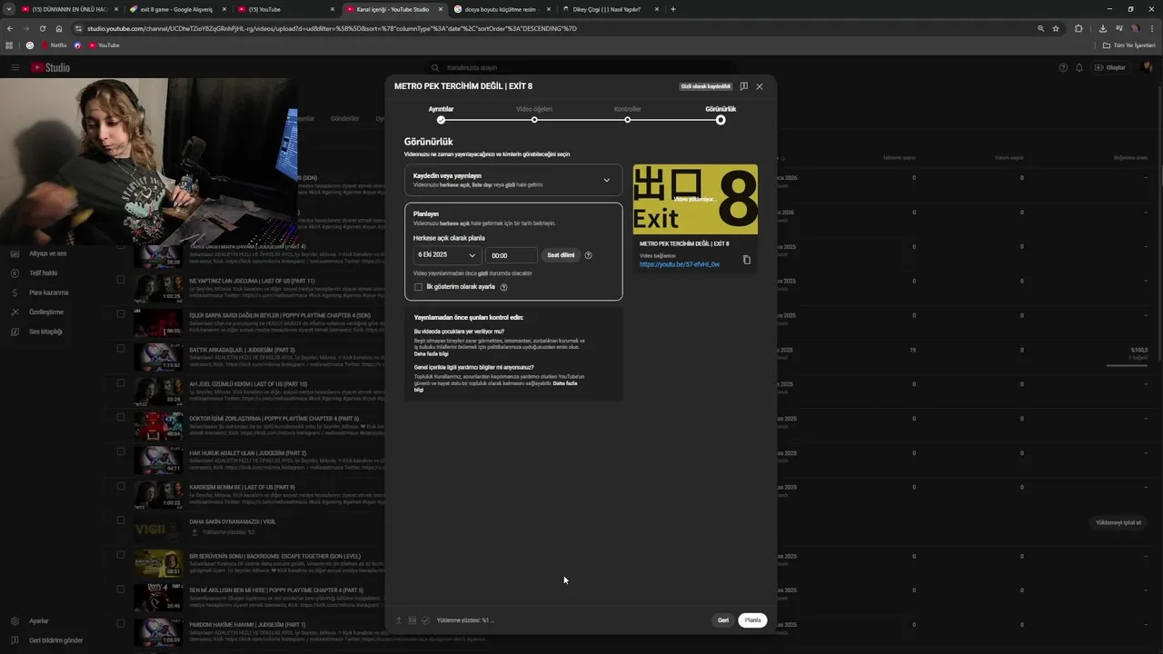Viewport: 1163px width, 654px height.
Task: Click the SD processing status icon in footer
Action: point(412,620)
